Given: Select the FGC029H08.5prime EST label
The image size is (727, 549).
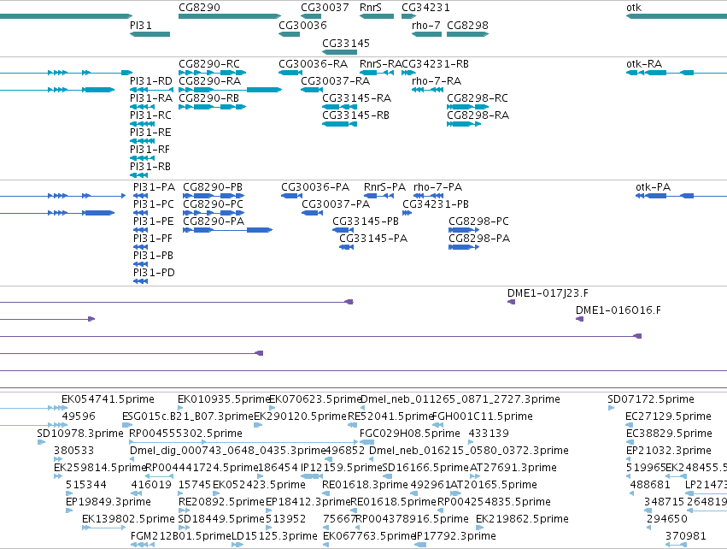Looking at the screenshot, I should [409, 434].
